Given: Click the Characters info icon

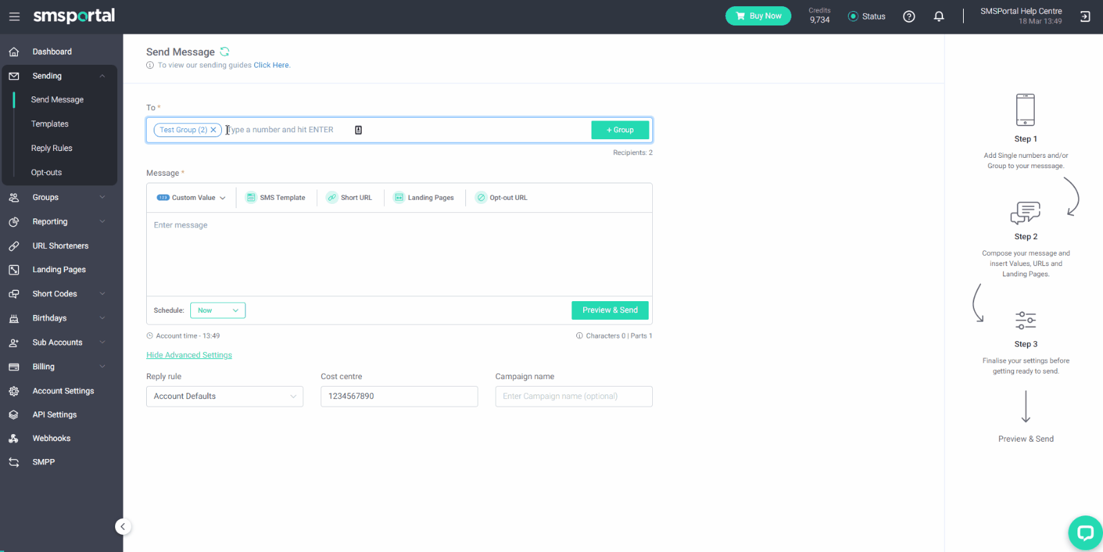Looking at the screenshot, I should [579, 336].
